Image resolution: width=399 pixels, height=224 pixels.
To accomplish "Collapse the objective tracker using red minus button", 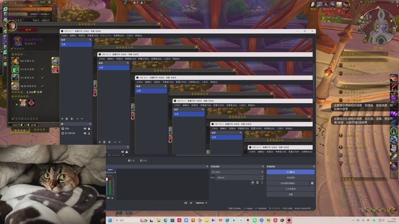I will click(387, 54).
